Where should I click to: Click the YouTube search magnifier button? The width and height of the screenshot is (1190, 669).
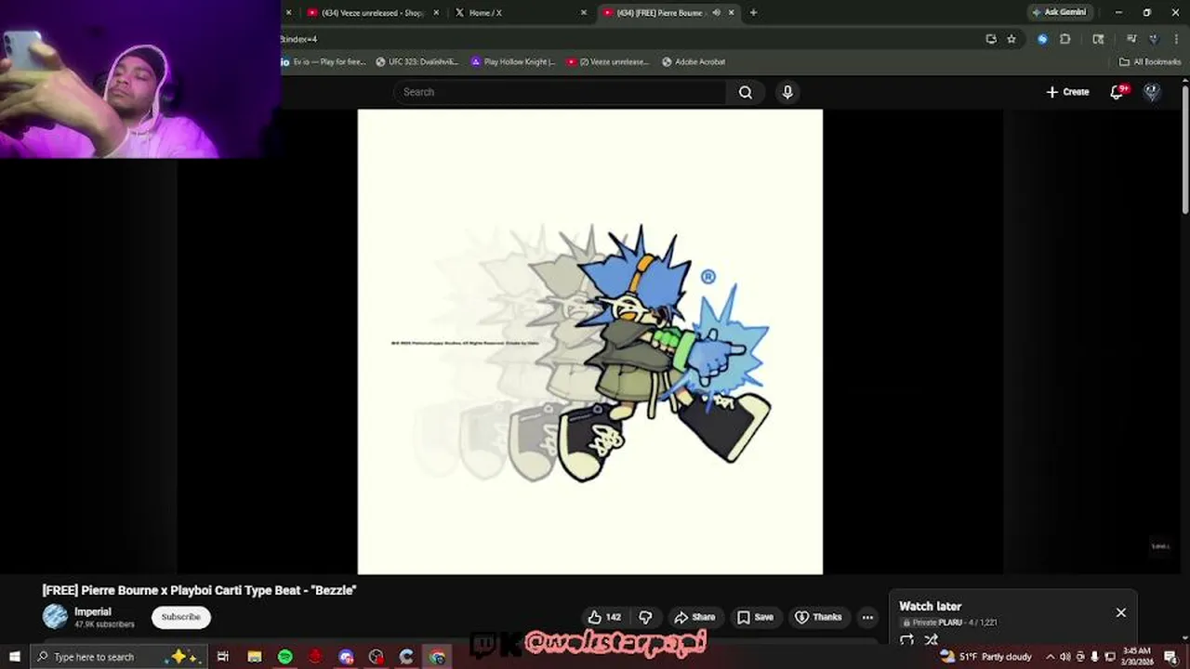[x=746, y=92]
